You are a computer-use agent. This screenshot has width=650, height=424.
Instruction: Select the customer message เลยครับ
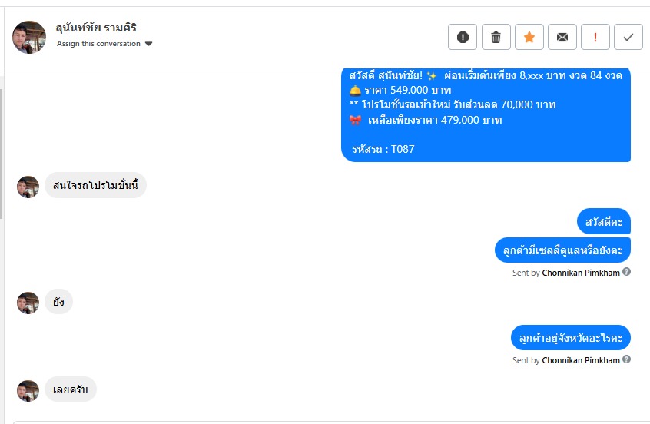71,390
